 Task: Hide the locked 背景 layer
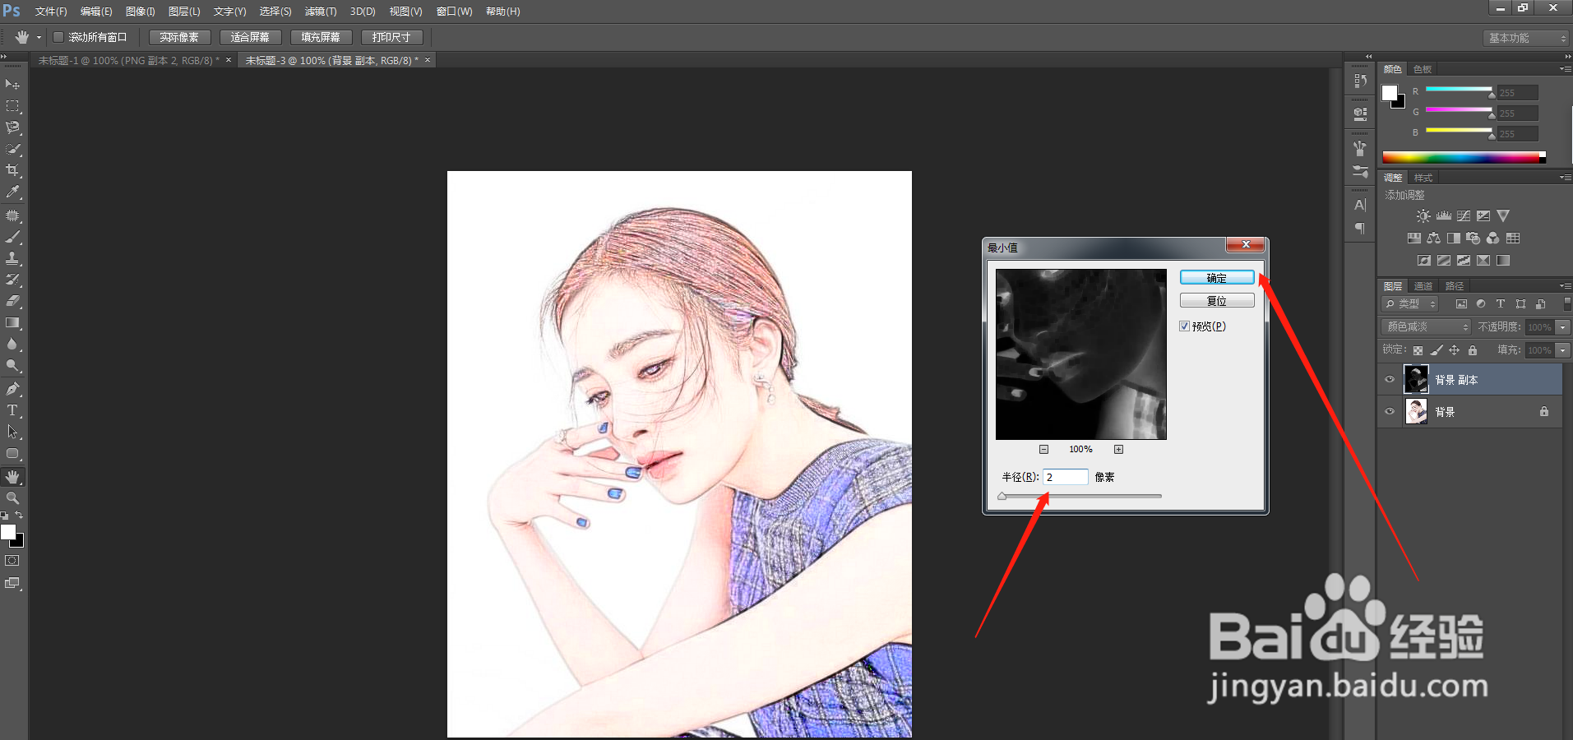[x=1390, y=412]
